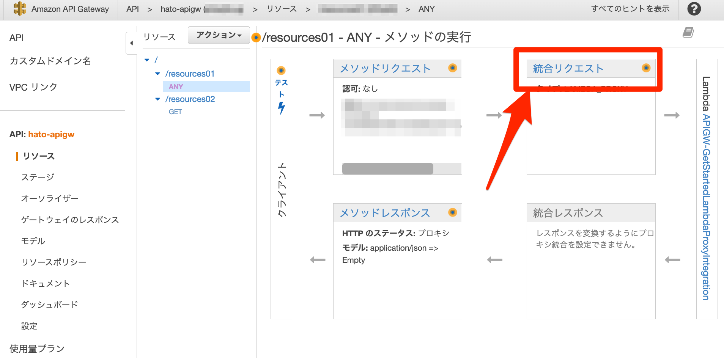Open the アクション dropdown
Viewport: 724px width, 358px height.
[219, 35]
